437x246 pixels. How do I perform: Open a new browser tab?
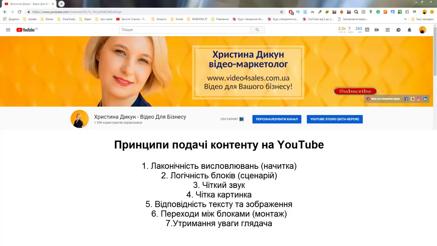[61, 4]
